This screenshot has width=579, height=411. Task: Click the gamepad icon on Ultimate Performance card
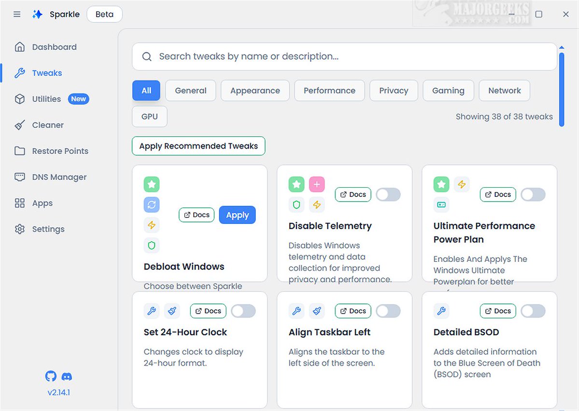441,205
